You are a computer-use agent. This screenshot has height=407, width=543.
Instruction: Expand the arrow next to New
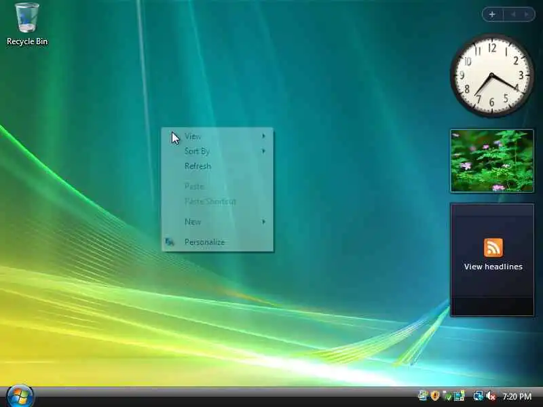[264, 222]
